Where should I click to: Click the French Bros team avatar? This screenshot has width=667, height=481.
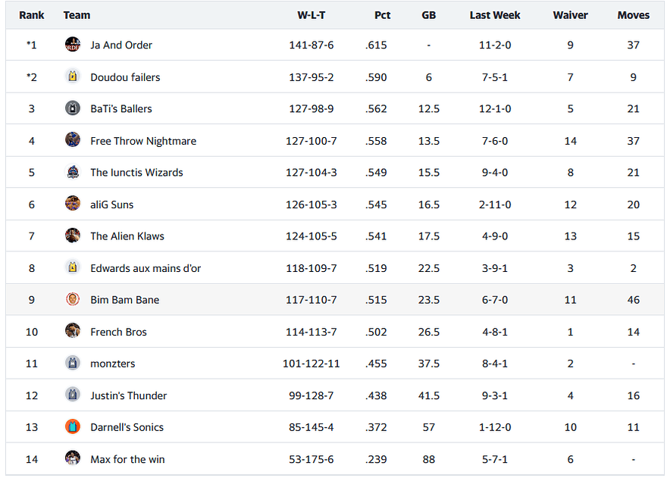pyautogui.click(x=73, y=331)
